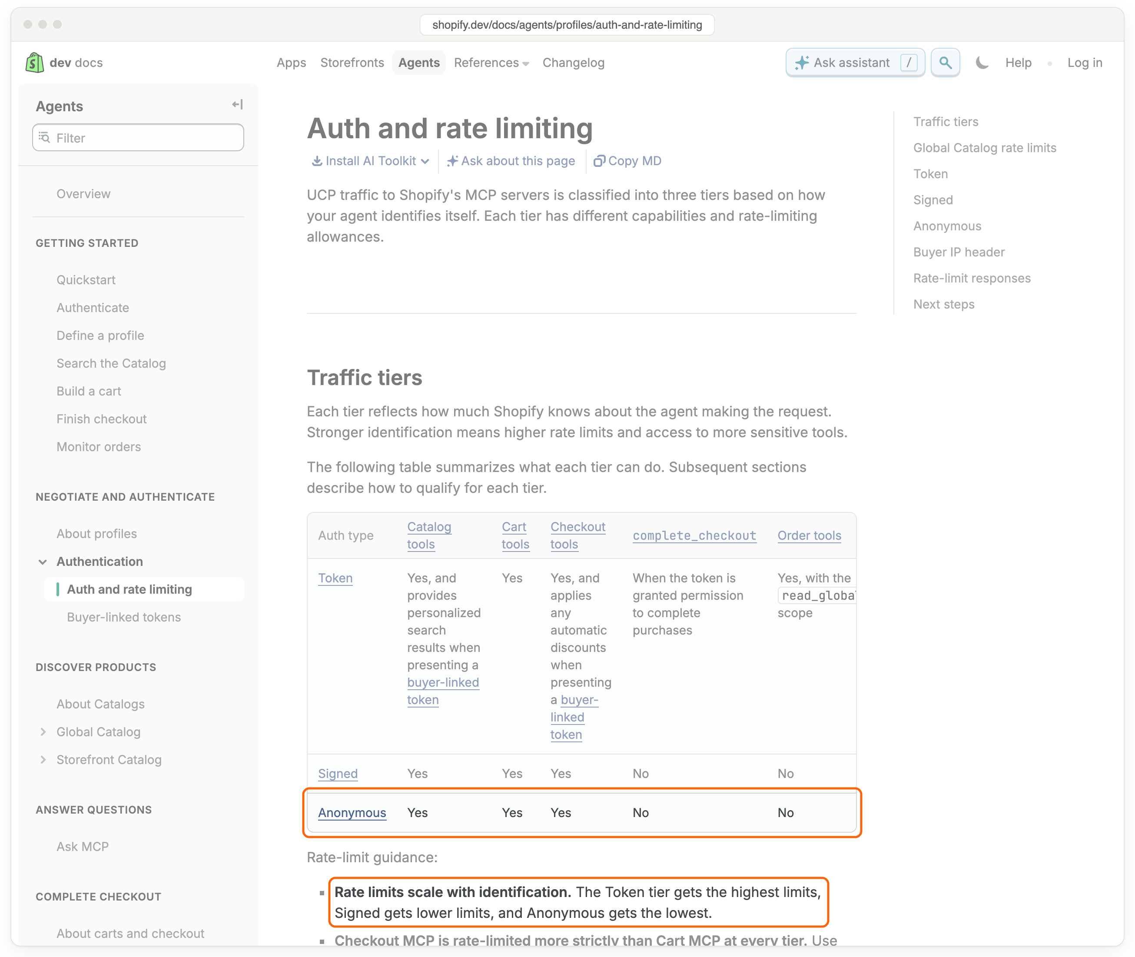This screenshot has width=1135, height=957.
Task: Click complete_checkout header link
Action: [694, 535]
